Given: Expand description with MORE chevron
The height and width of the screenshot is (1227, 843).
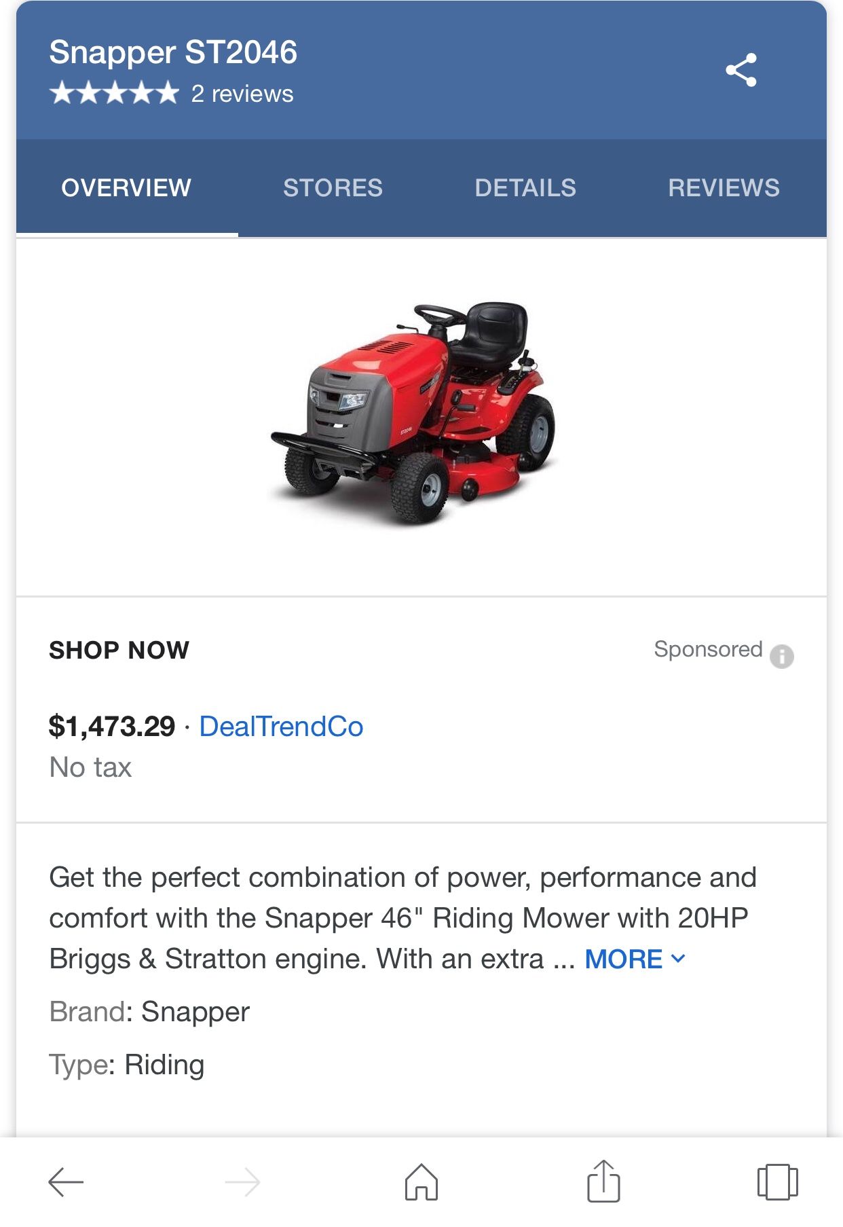Looking at the screenshot, I should tap(636, 959).
